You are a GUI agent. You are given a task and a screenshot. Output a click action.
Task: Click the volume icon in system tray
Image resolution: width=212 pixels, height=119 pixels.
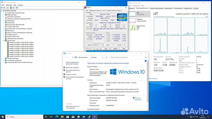click(193, 117)
